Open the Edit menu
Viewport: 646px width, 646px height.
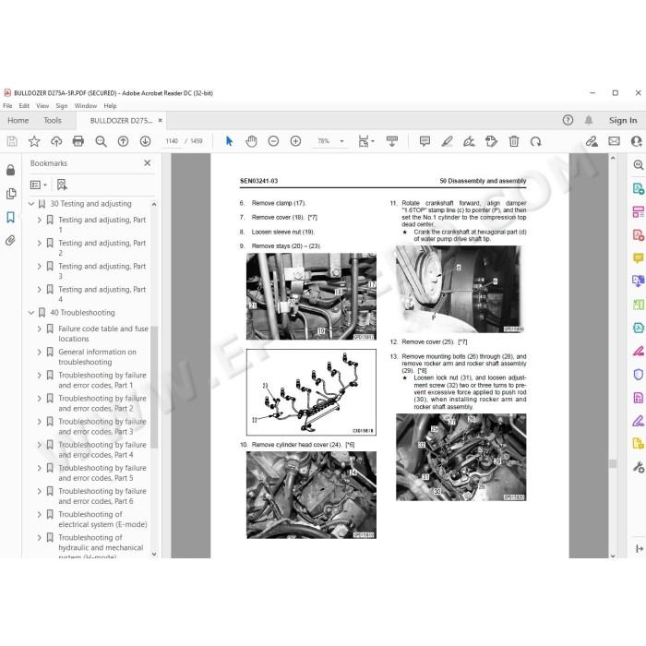click(24, 106)
